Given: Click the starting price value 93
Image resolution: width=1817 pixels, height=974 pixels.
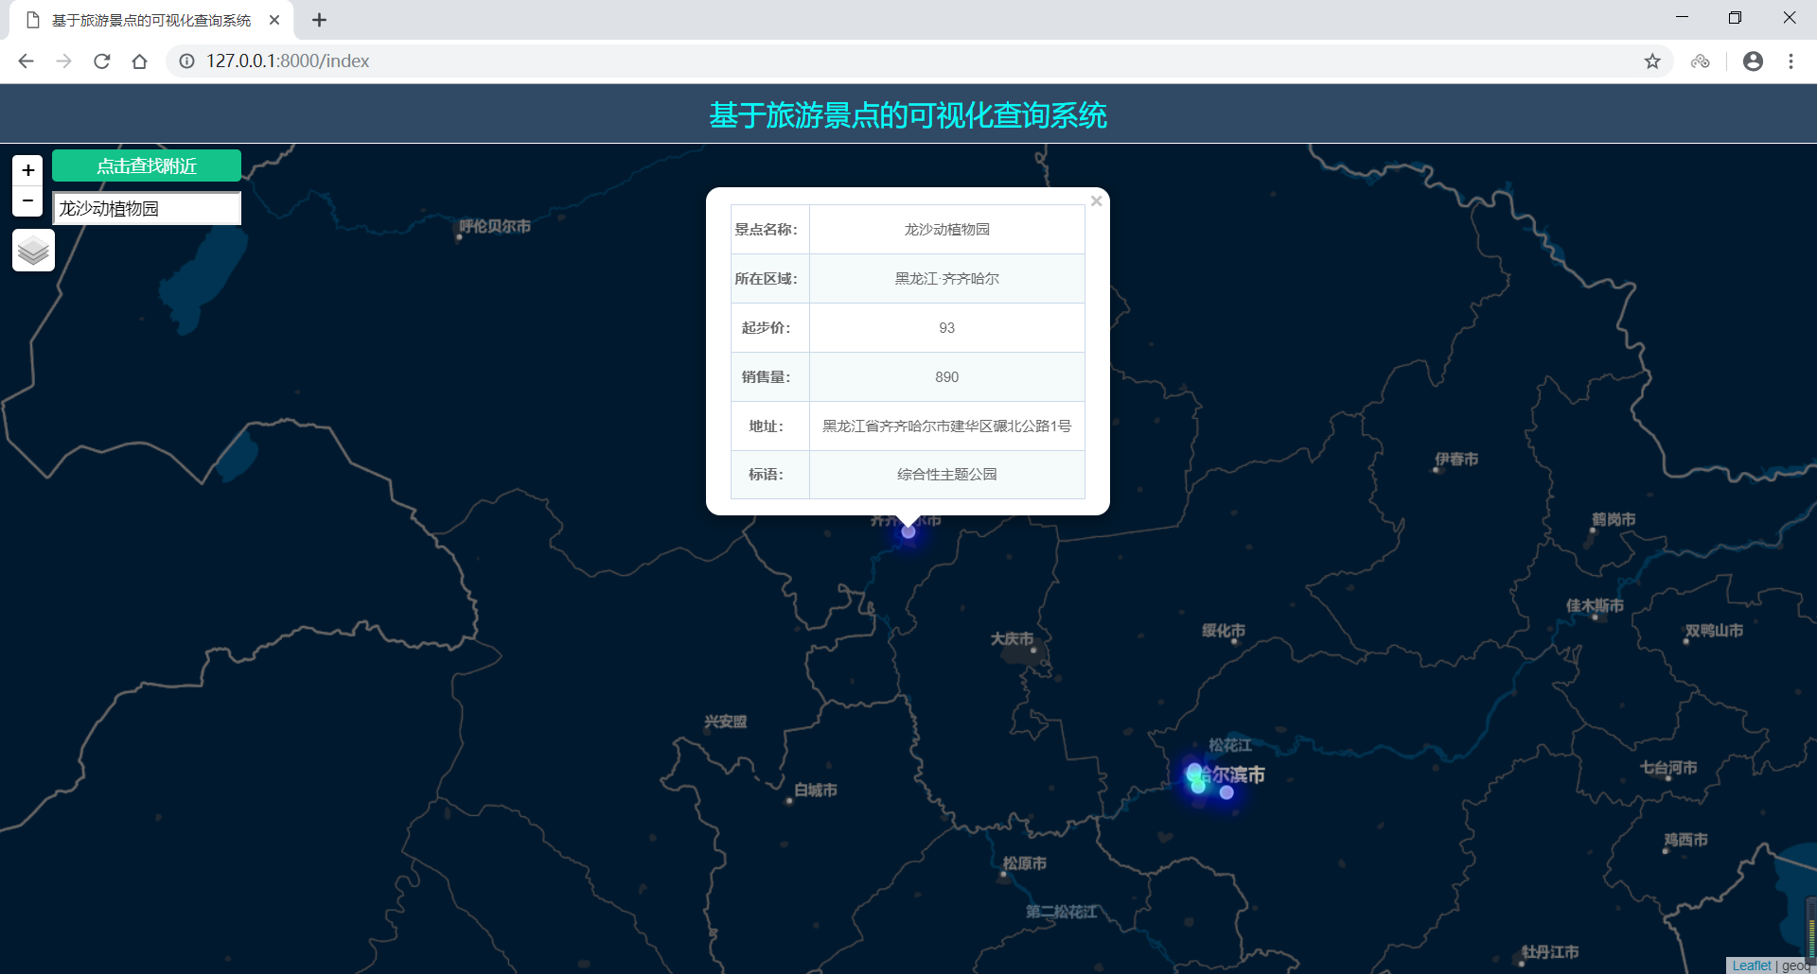Looking at the screenshot, I should click(946, 327).
